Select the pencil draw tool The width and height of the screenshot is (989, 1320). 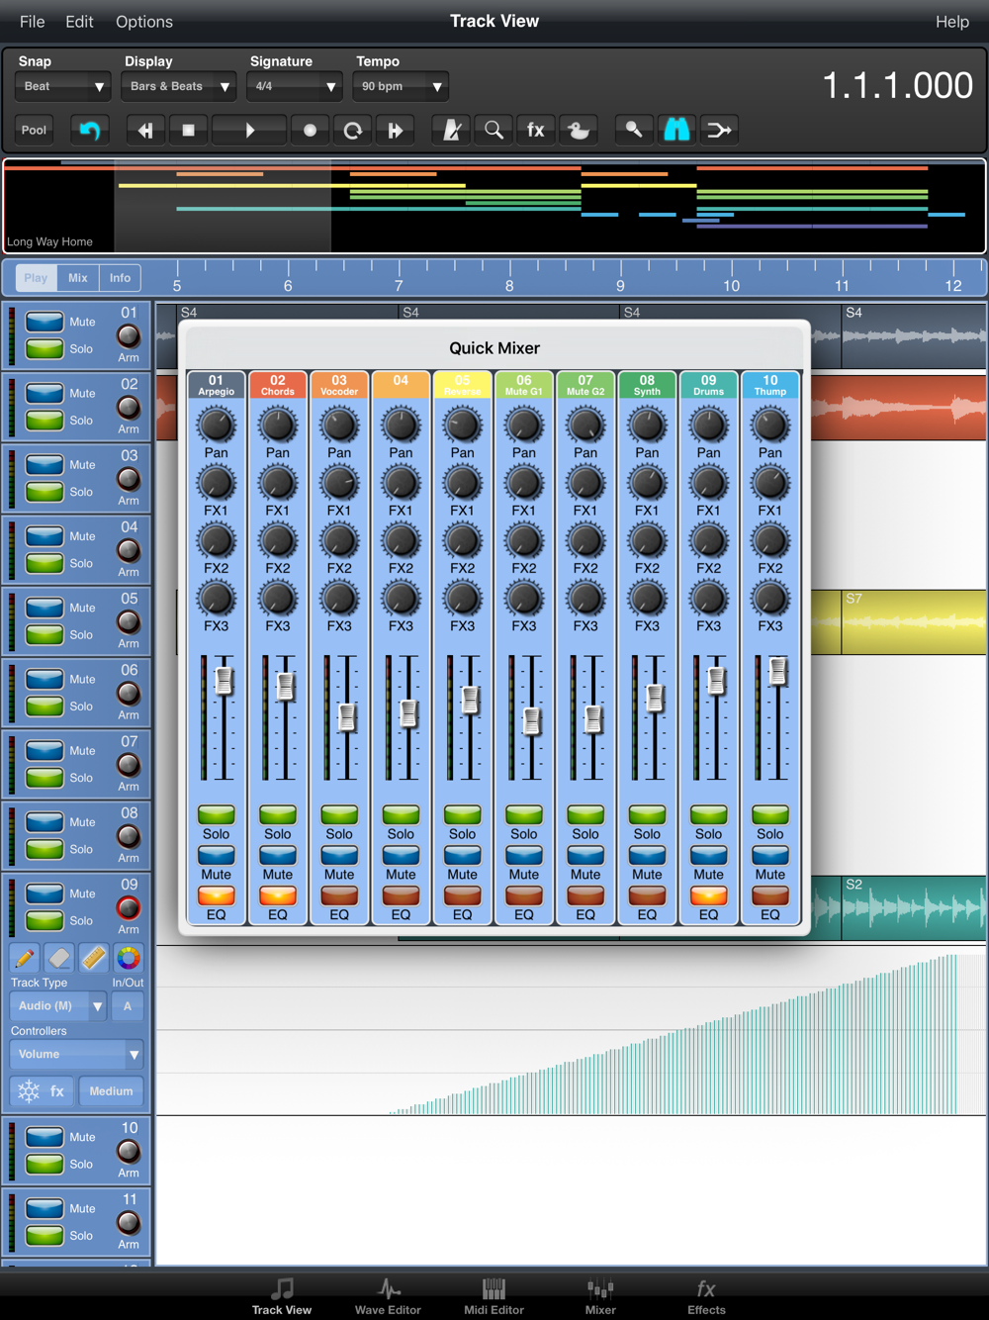(x=25, y=958)
